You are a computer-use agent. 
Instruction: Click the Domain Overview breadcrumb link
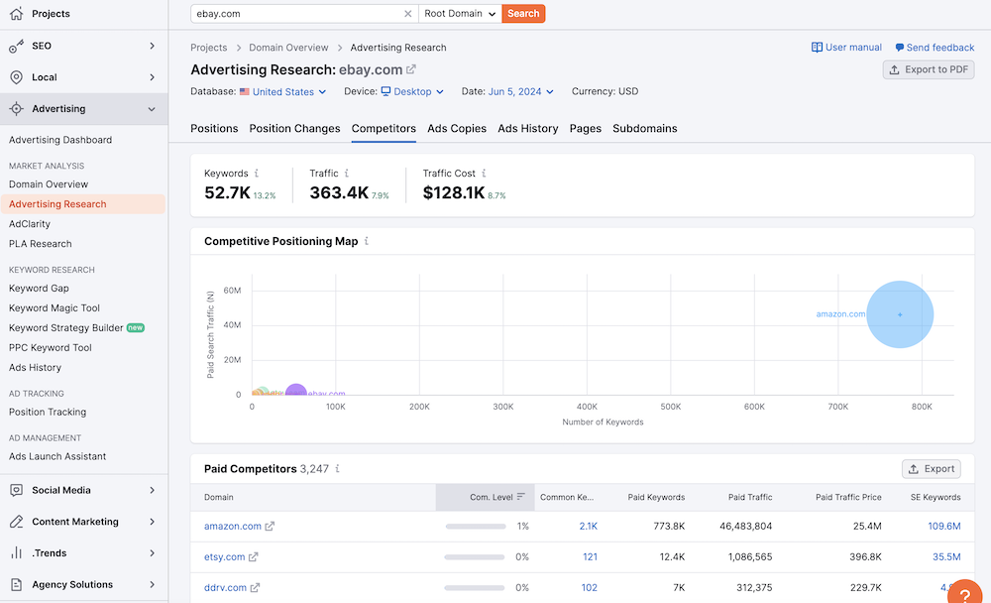[x=288, y=48]
